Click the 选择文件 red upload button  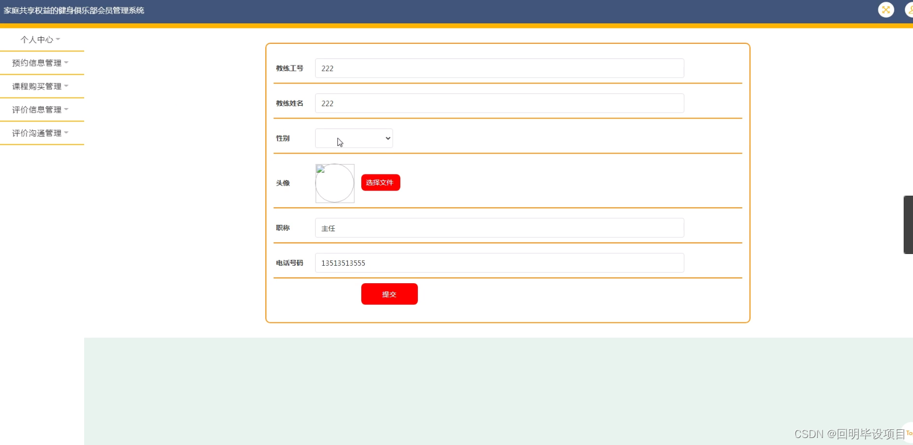tap(380, 182)
